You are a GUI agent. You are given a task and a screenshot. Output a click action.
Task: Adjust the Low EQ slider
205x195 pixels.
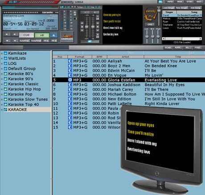pos(147,36)
